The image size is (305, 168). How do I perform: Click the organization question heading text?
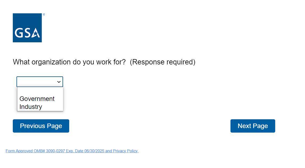pyautogui.click(x=69, y=62)
